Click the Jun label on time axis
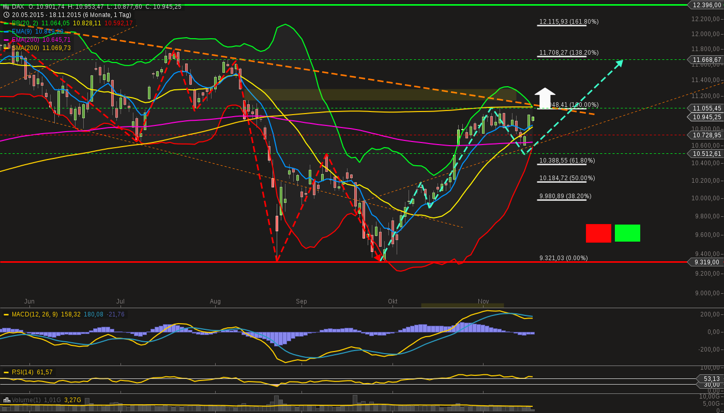Image resolution: width=724 pixels, height=413 pixels. [x=29, y=301]
